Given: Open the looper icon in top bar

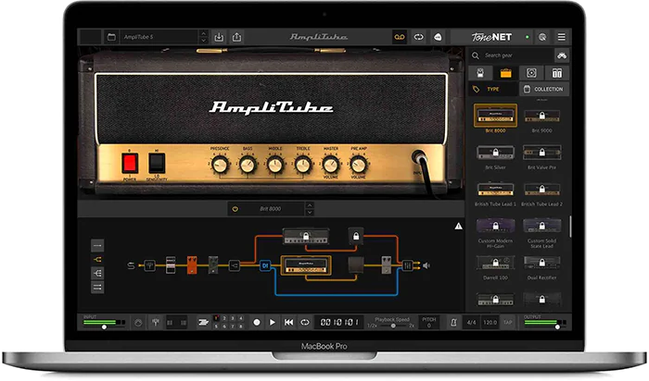Looking at the screenshot, I should tap(418, 37).
